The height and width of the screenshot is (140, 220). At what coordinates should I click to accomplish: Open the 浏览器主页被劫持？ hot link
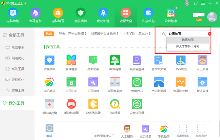pyautogui.click(x=104, y=34)
